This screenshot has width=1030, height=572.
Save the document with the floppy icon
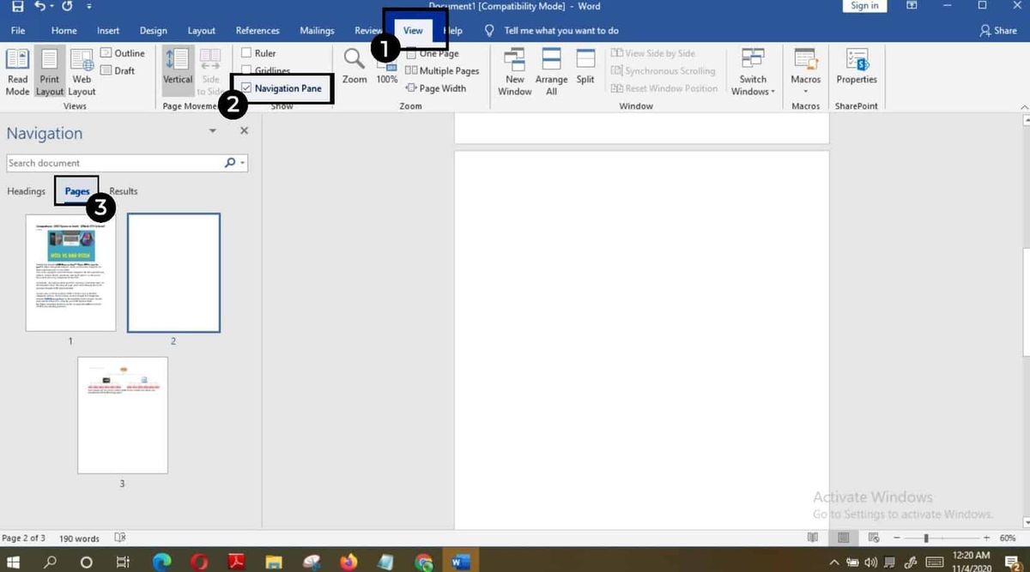tap(18, 7)
